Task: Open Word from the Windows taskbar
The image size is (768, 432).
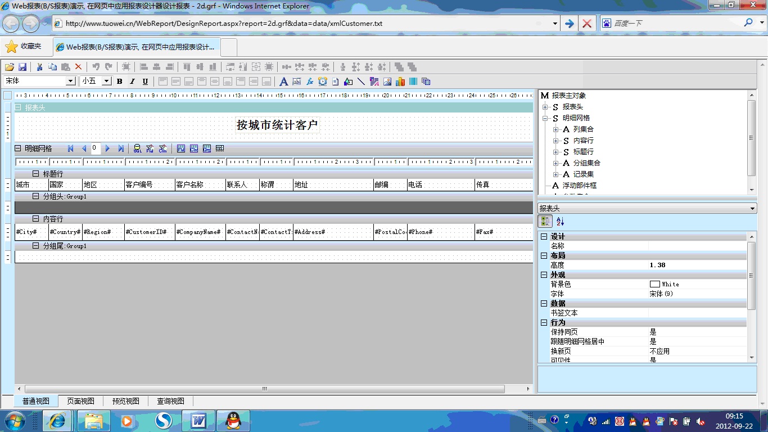Action: click(198, 420)
